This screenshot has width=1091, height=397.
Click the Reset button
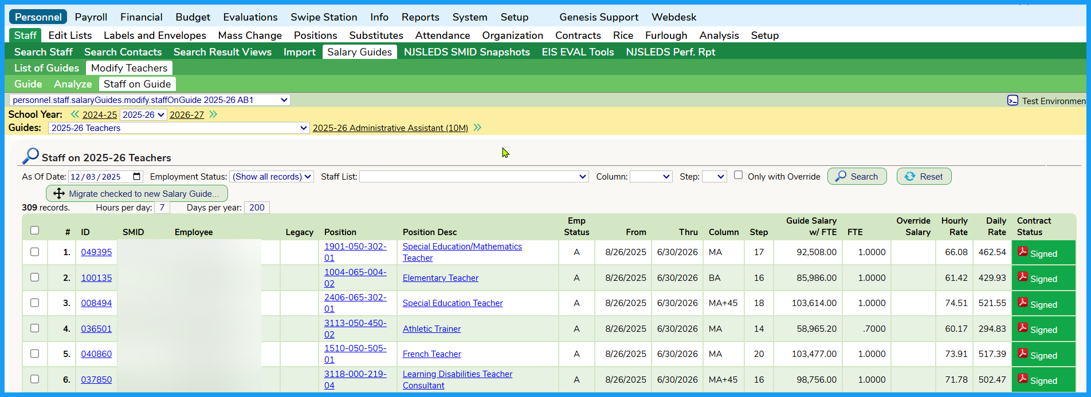click(x=924, y=176)
